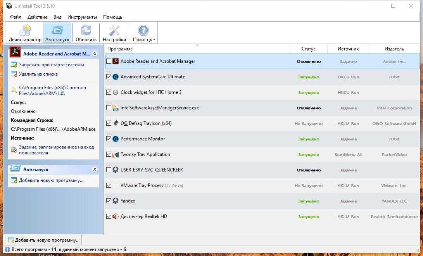Enable the IntelSoftwareAssetManagerService.exe checkbox

click(109, 108)
